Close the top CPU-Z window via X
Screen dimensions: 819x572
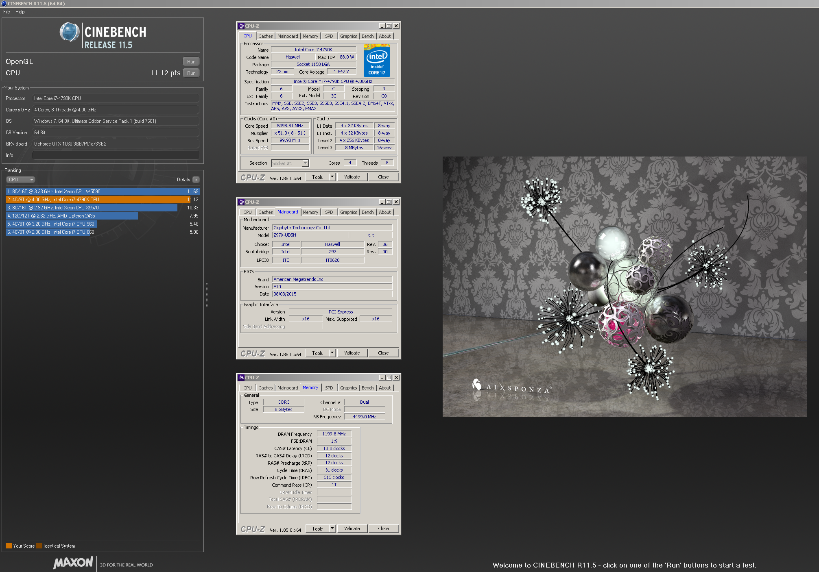click(x=396, y=26)
